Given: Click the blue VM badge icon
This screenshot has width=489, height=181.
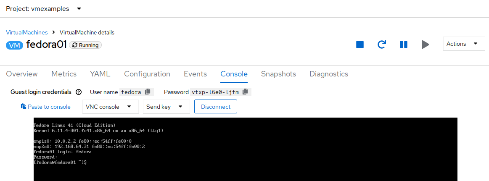Looking at the screenshot, I should [x=15, y=45].
